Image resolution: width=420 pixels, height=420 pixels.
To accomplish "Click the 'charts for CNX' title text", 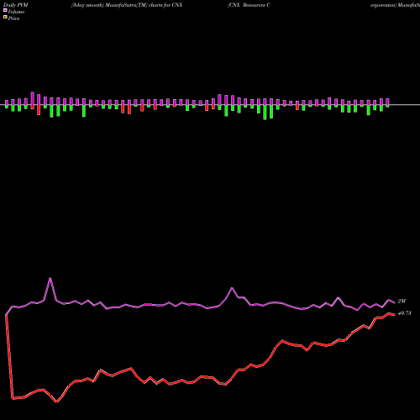I will tap(165, 5).
